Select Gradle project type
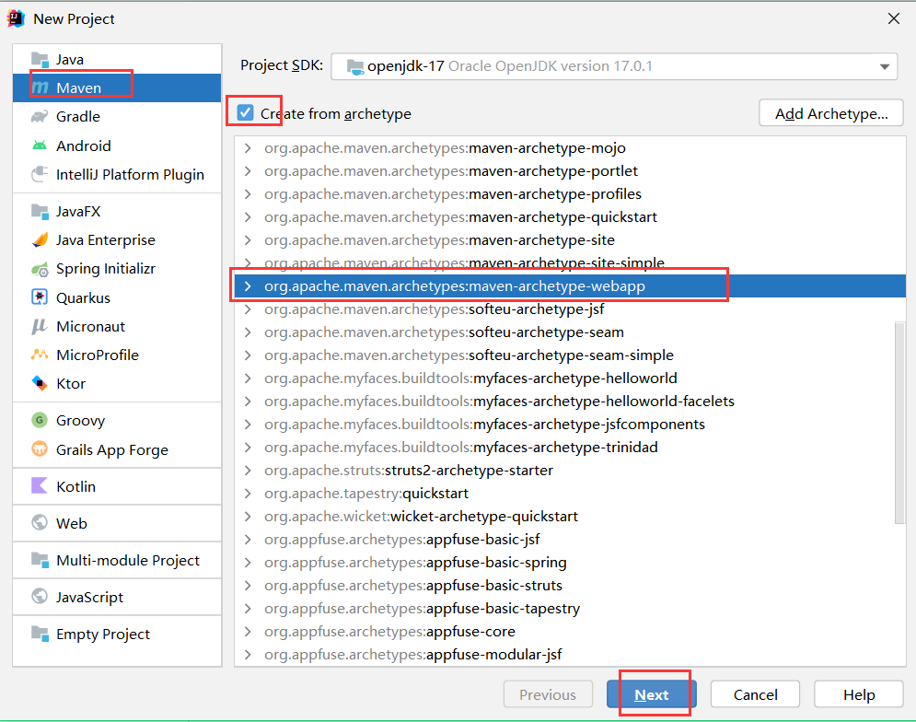Screen dimensions: 916x722 (117, 117)
